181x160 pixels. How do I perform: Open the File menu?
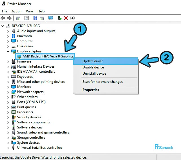point(5,11)
